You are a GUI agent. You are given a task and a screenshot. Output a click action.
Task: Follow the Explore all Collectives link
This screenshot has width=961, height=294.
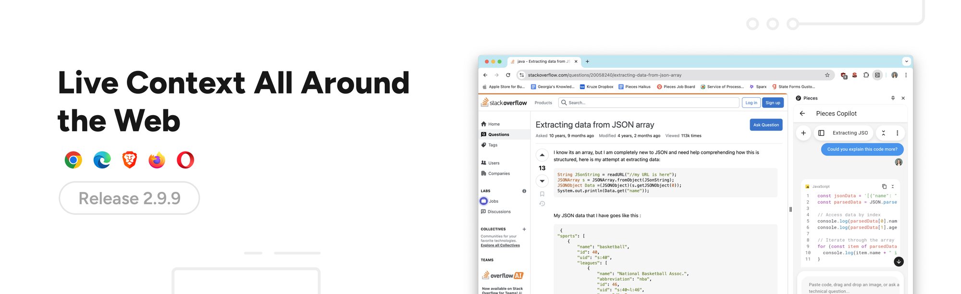500,245
